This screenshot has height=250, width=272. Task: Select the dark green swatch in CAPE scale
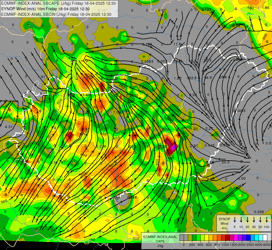(x=194, y=238)
